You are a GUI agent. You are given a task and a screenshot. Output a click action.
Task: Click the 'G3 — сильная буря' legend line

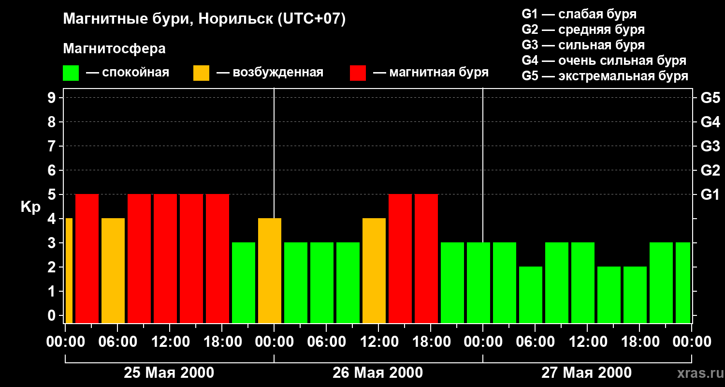coord(583,45)
